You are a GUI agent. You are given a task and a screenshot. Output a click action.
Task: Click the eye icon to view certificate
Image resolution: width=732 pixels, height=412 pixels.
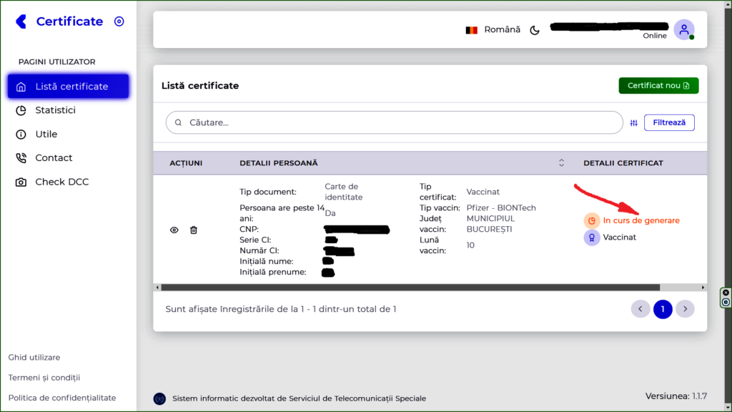[x=174, y=230]
